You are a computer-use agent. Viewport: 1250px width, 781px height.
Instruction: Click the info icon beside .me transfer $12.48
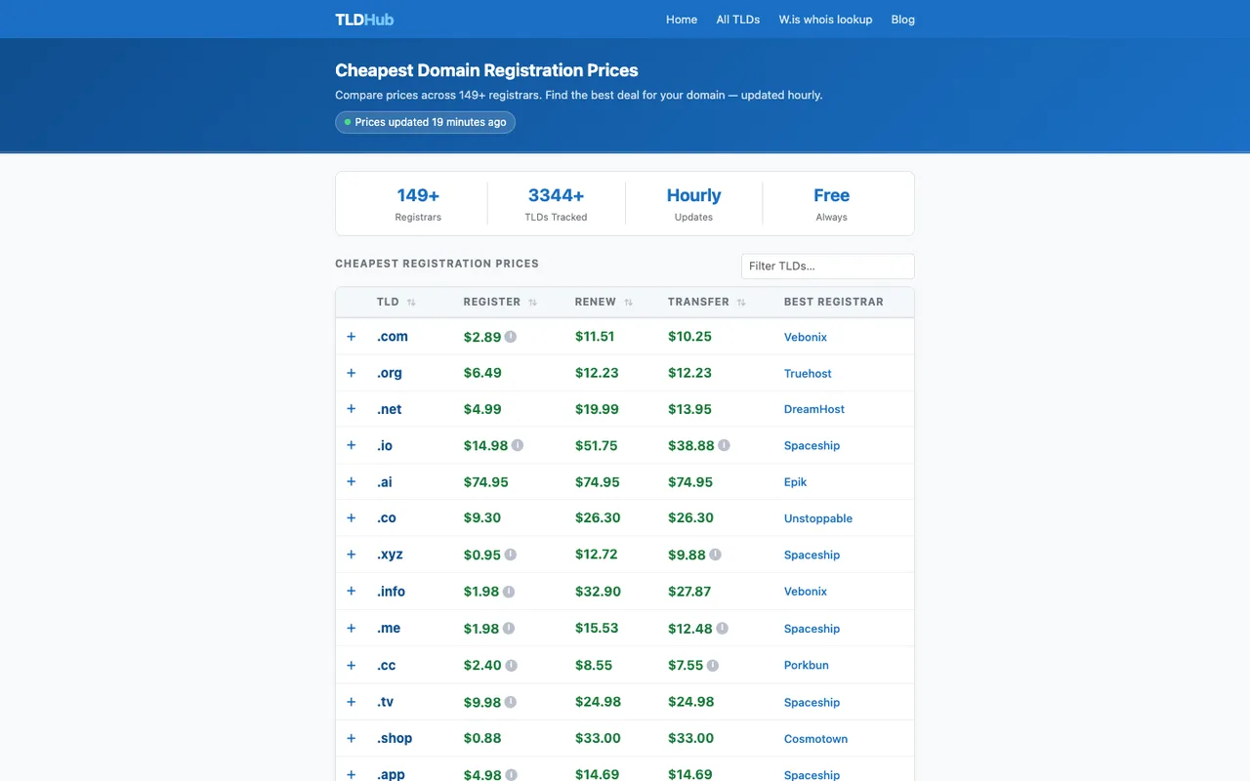(722, 629)
